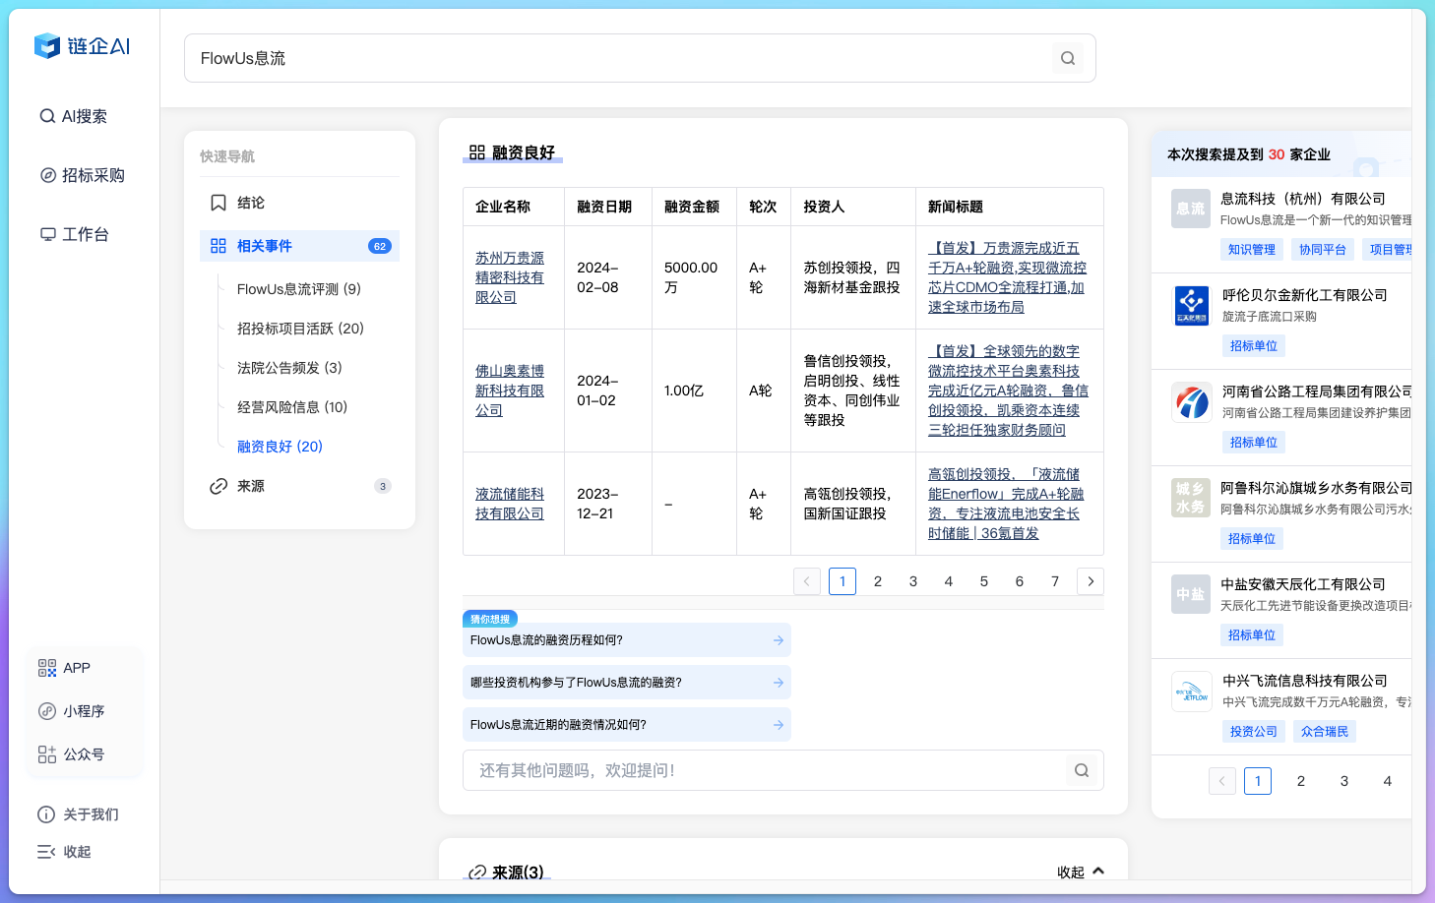Collapse the 来源(3) section with 收起
Screen dimensions: 1435x903
pos(1079,872)
